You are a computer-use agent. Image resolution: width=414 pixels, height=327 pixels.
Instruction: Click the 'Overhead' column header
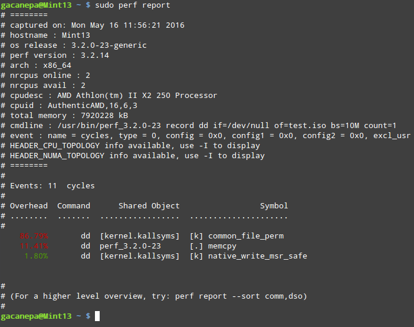[29, 206]
